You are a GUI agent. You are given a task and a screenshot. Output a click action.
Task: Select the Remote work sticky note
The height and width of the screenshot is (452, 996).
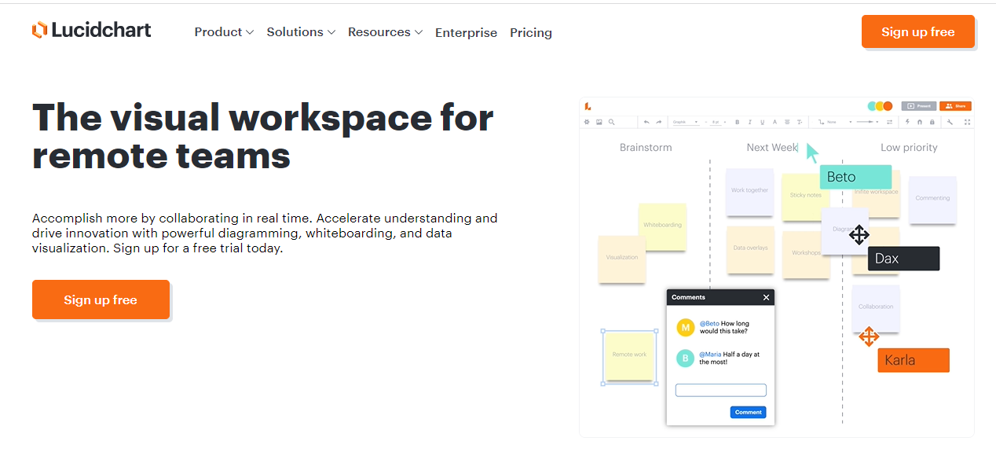click(x=629, y=355)
